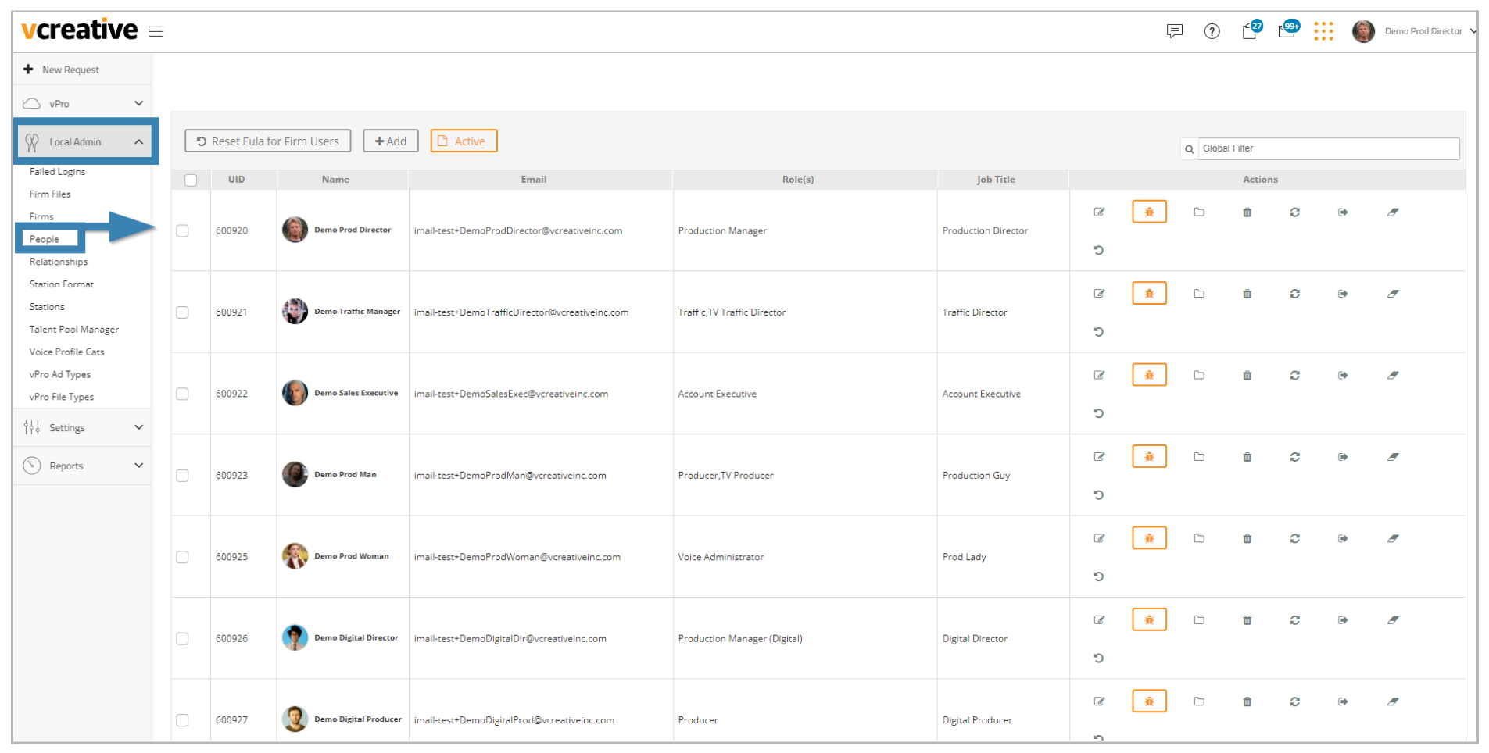Select checkbox for user 600926
1489x753 pixels.
182,639
